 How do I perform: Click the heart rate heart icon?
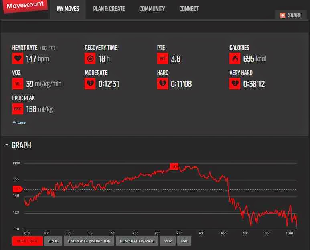pyautogui.click(x=18, y=58)
